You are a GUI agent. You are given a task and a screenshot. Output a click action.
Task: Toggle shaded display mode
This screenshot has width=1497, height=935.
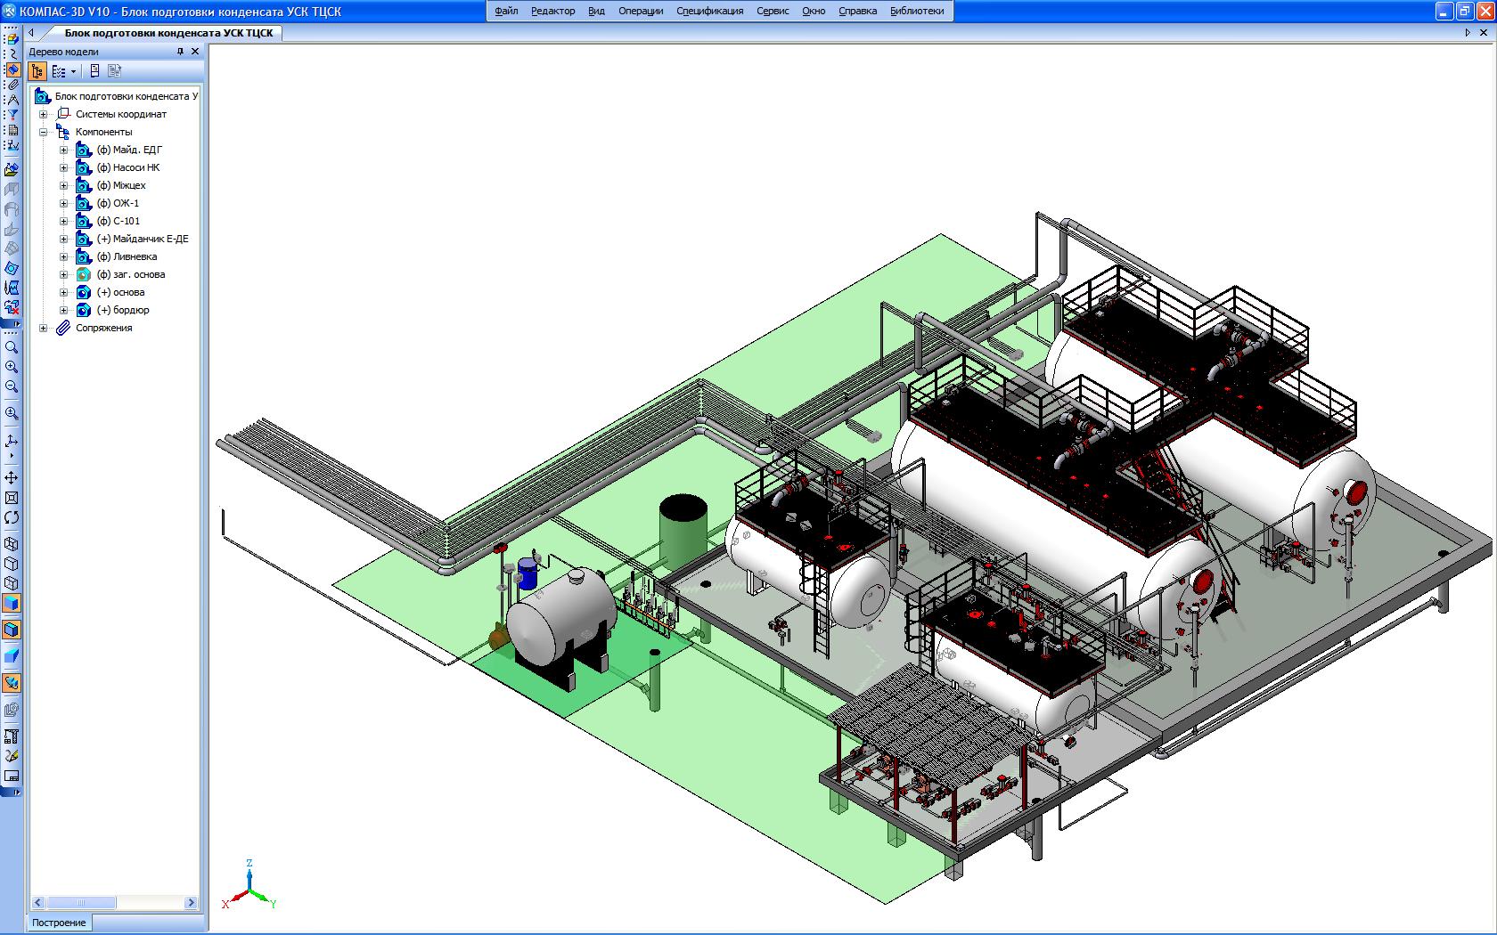(x=12, y=603)
